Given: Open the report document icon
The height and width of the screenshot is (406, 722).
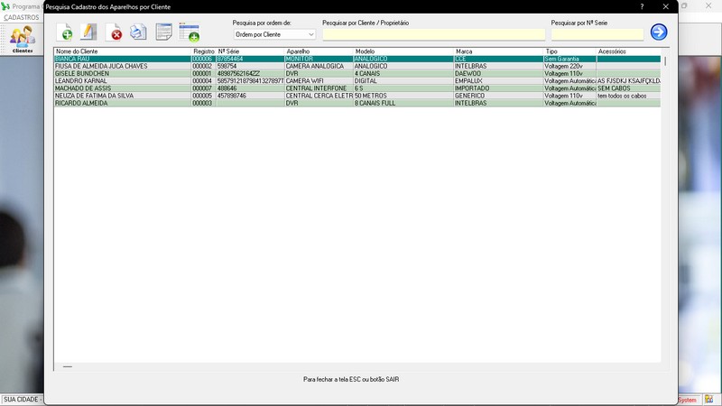Looking at the screenshot, I should pos(163,32).
